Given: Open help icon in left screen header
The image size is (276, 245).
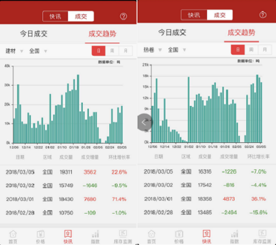Looking at the screenshot, I should [x=124, y=17].
